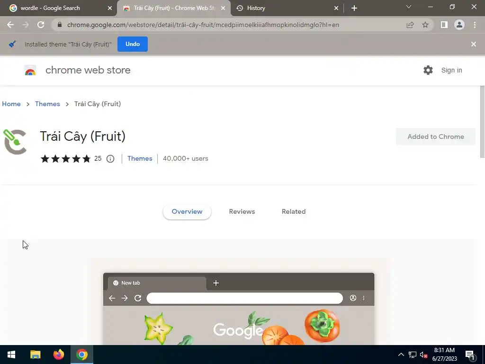Show hidden system tray icons

coord(401,355)
